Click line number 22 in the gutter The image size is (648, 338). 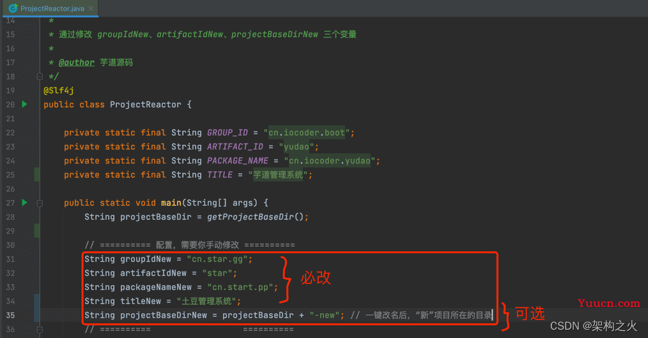[x=10, y=133]
